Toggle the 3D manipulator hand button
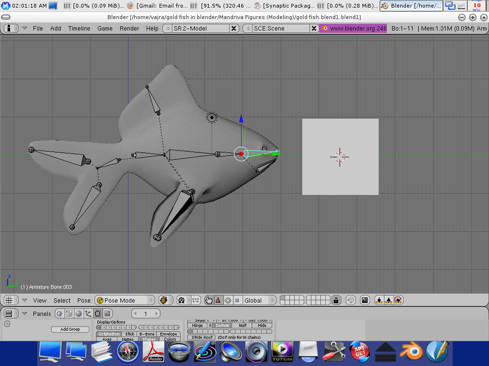Screen dimensions: 489x366 tap(209, 300)
